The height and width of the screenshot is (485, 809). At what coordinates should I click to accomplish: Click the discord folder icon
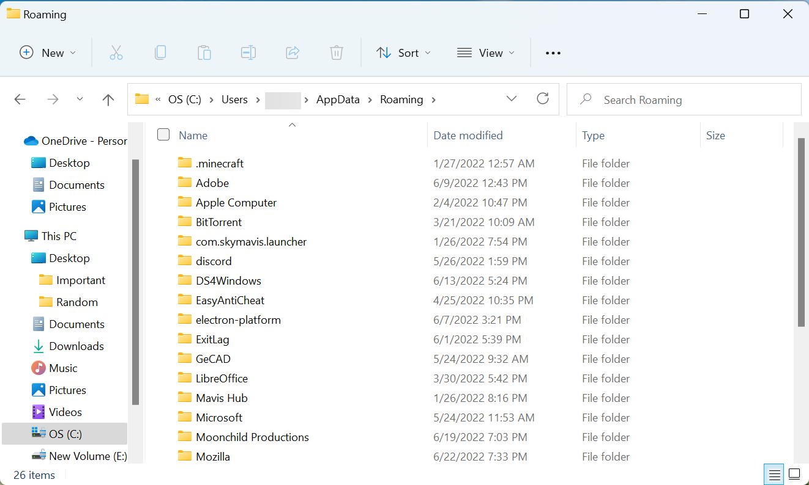(185, 260)
